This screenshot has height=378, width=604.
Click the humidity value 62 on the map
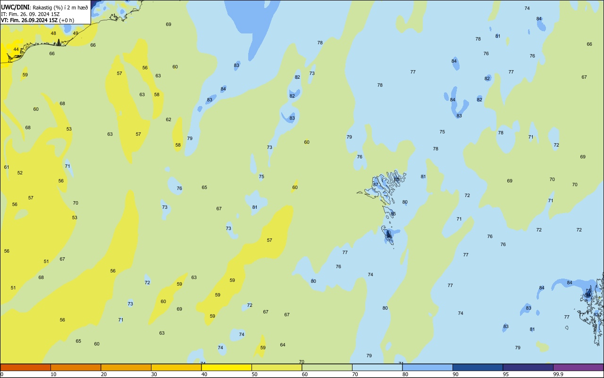click(x=168, y=119)
